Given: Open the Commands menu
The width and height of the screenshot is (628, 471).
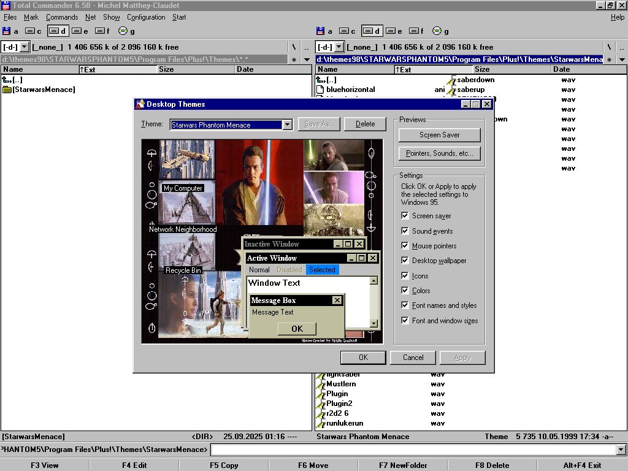Looking at the screenshot, I should [62, 17].
